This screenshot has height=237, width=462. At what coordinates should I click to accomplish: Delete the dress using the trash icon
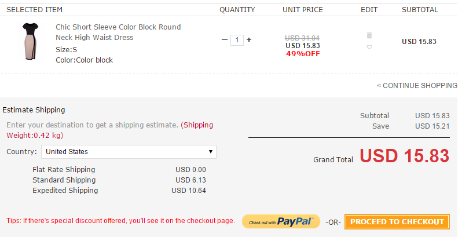(369, 36)
